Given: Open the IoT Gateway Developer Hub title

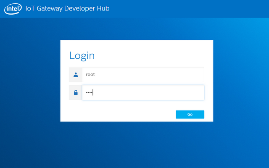Looking at the screenshot, I should point(67,8).
